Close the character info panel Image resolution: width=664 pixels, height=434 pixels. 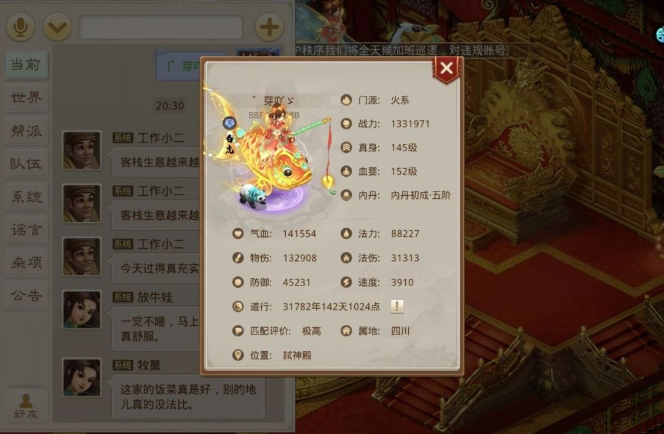click(x=446, y=69)
